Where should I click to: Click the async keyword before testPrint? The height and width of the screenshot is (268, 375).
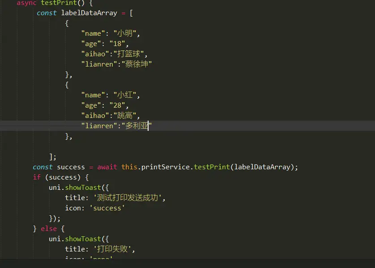[x=26, y=3]
